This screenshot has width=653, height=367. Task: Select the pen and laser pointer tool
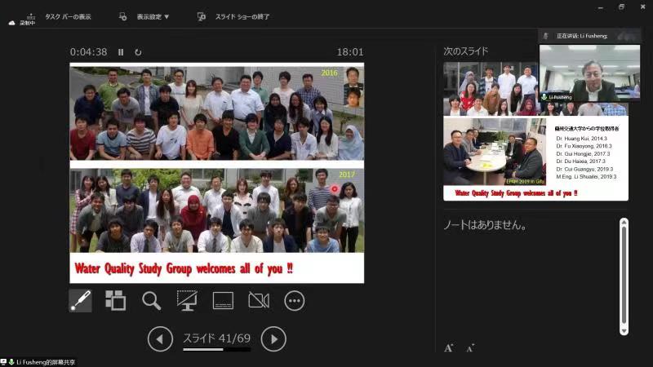coord(80,300)
